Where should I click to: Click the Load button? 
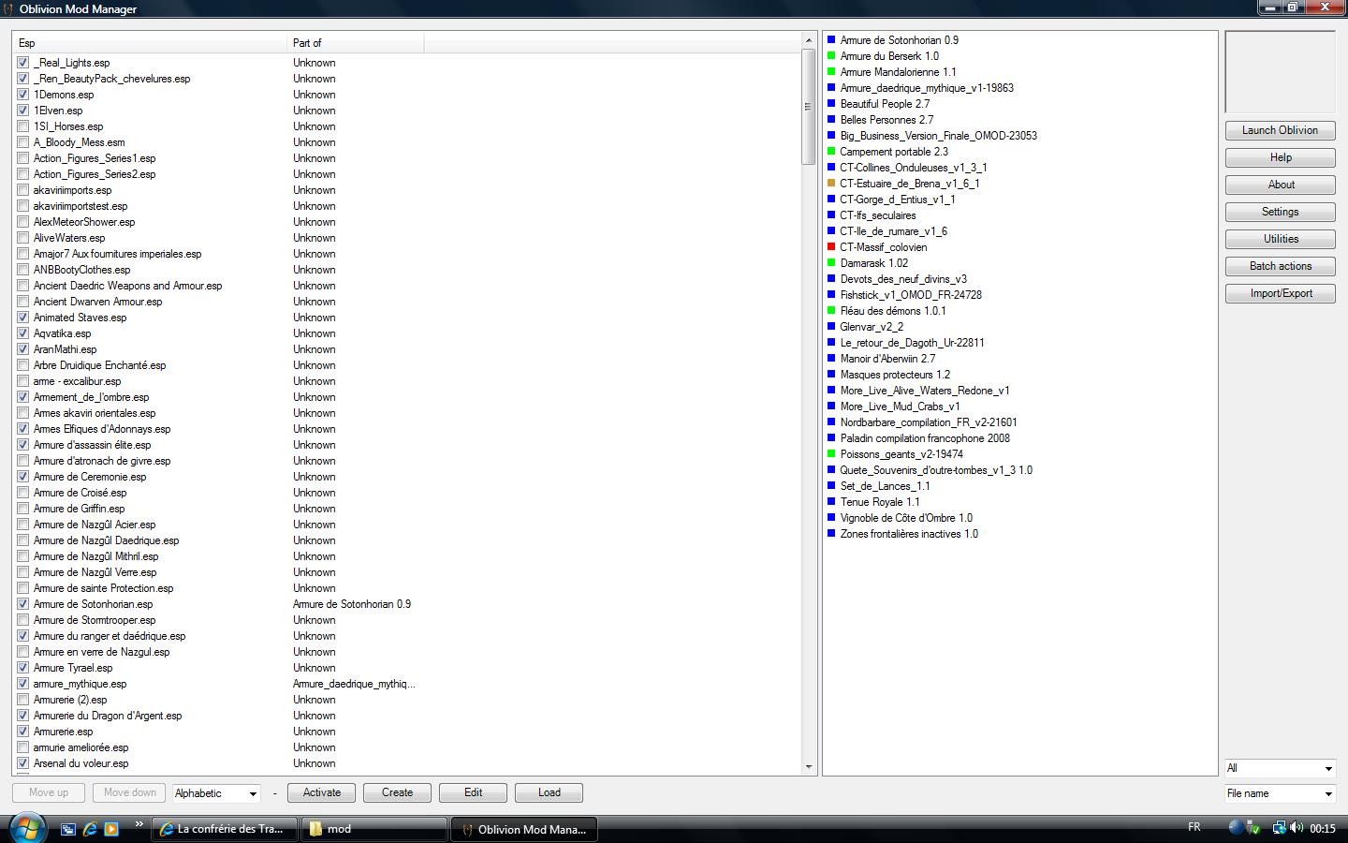click(549, 792)
